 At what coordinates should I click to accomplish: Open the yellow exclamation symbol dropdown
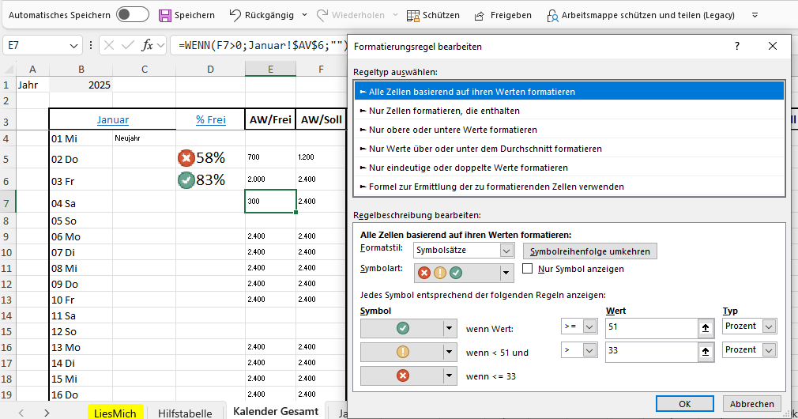tap(449, 352)
